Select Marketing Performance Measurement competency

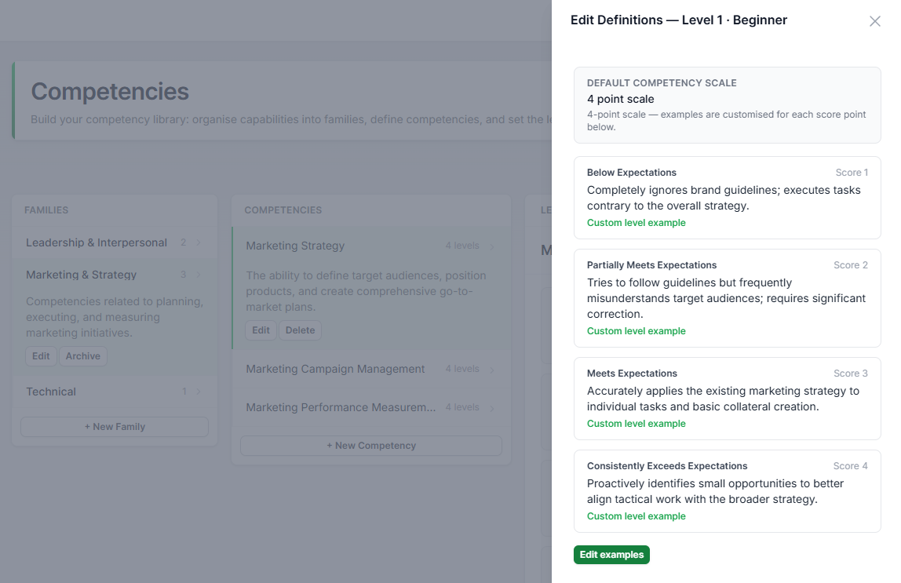click(371, 407)
